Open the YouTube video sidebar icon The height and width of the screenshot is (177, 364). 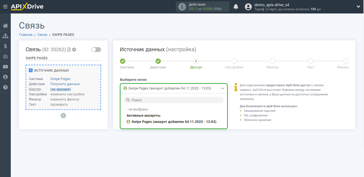pos(5,67)
